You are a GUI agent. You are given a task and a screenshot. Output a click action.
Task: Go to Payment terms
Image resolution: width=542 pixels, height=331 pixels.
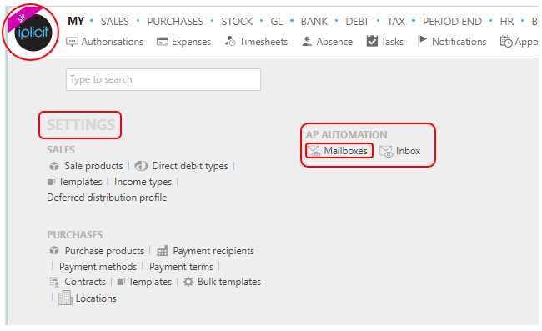pos(181,267)
